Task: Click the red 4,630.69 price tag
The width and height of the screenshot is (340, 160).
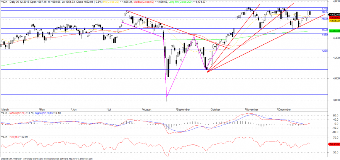Action: pyautogui.click(x=334, y=17)
